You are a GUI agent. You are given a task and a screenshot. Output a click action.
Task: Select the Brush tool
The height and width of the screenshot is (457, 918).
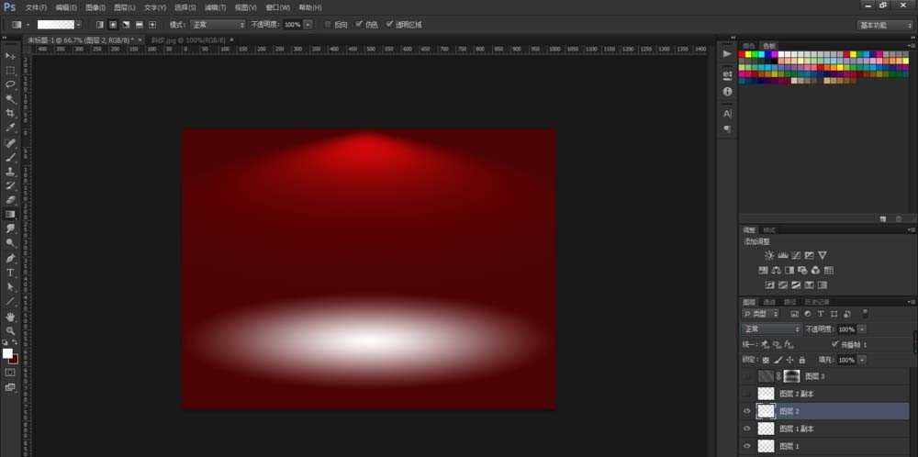[x=10, y=157]
